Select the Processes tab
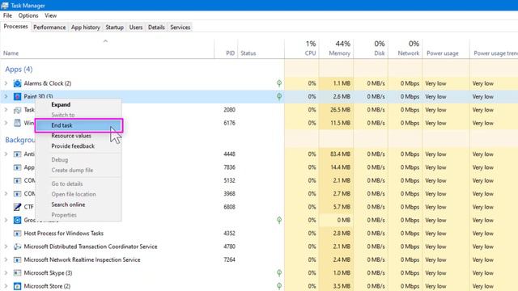This screenshot has width=518, height=291. click(x=15, y=27)
